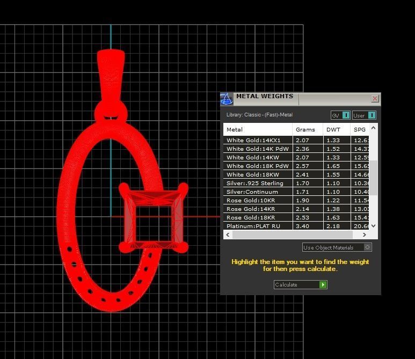Screen dimensions: 415x359
Task: Click horizontal scroll left arrow
Action: point(228,235)
